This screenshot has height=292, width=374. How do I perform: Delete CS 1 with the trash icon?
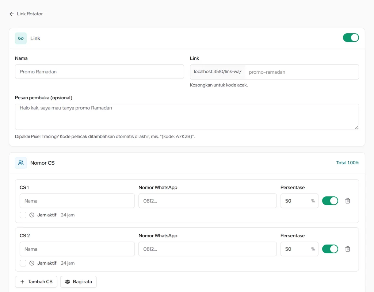click(x=348, y=201)
